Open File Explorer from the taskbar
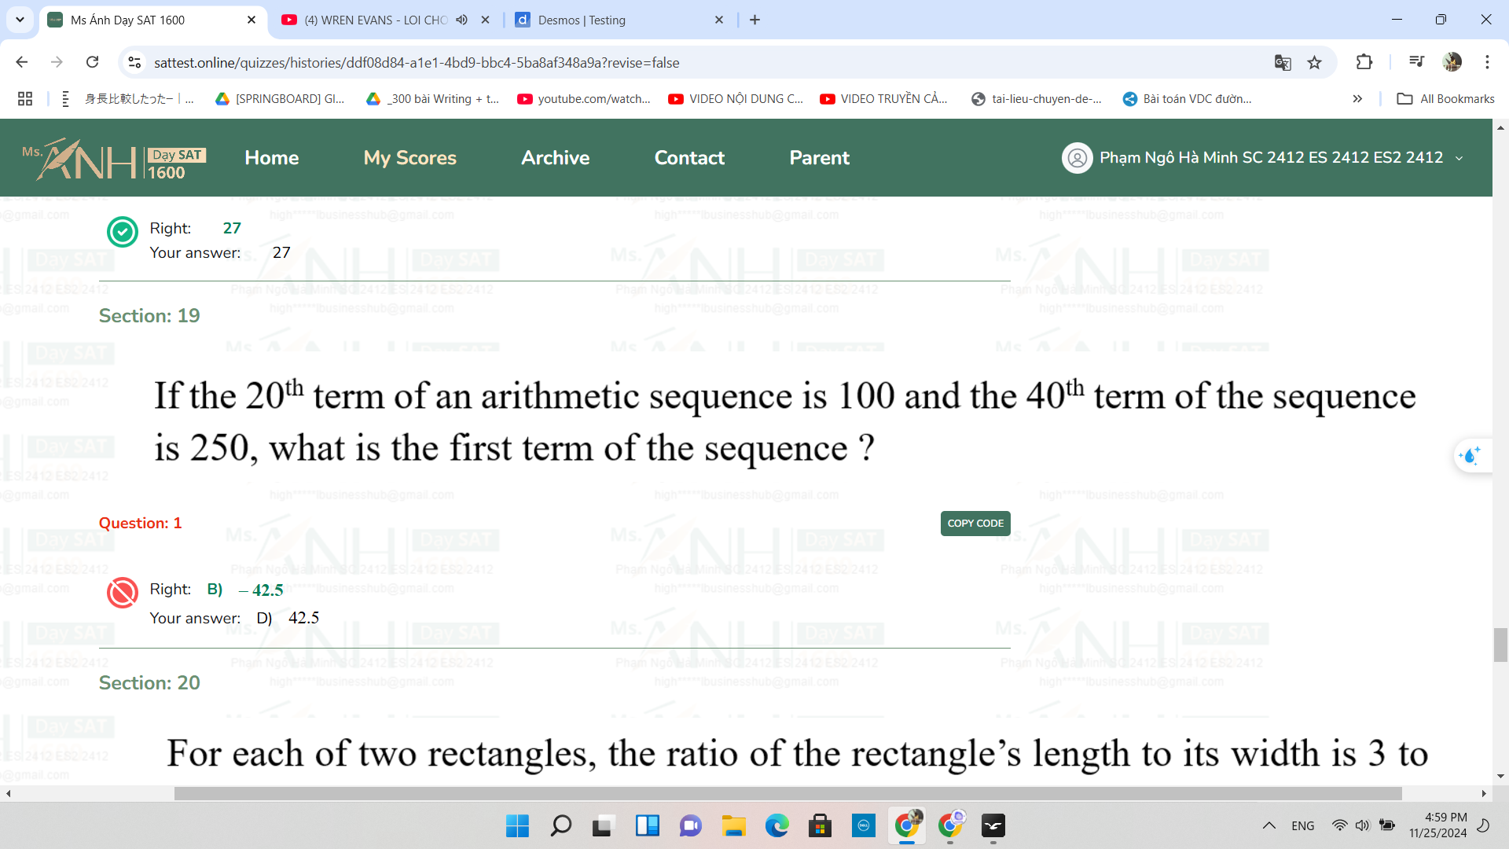This screenshot has height=849, width=1509. coord(733,825)
